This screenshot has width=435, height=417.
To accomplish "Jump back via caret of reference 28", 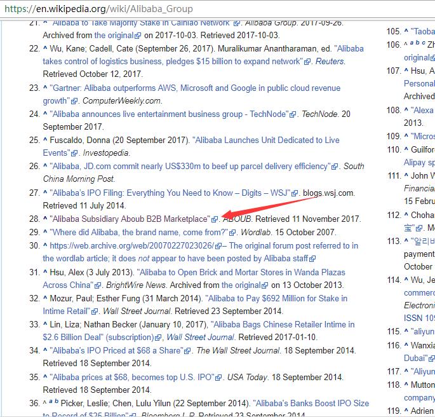I will point(45,219).
